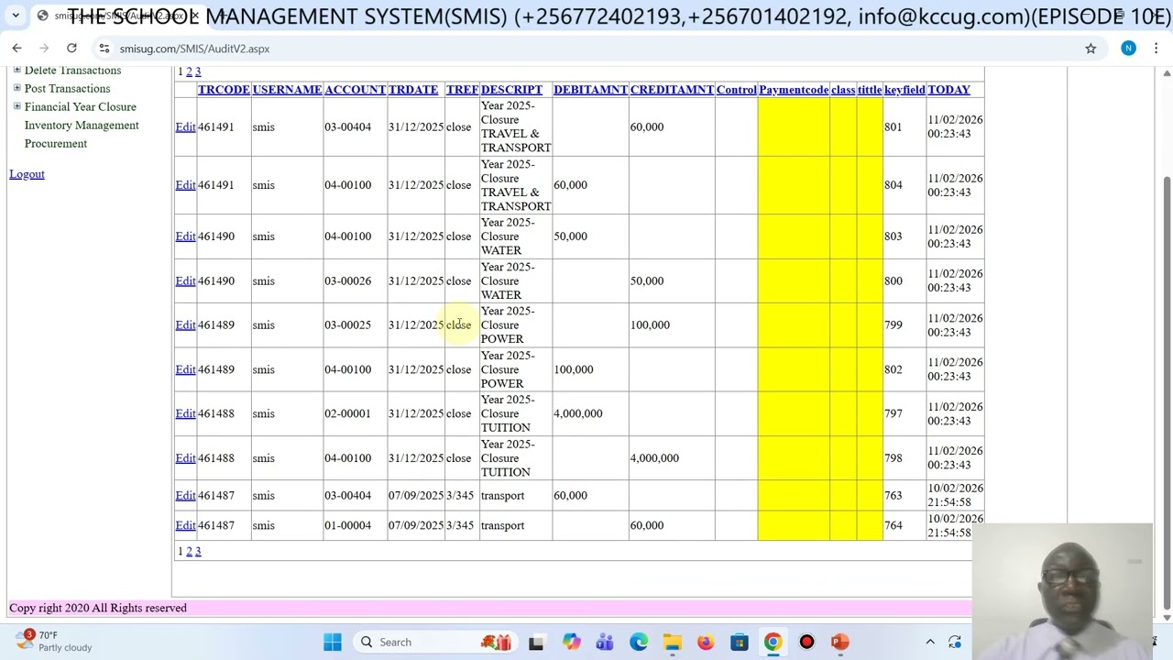
Task: Open PowerPoint from the taskbar
Action: tap(840, 643)
